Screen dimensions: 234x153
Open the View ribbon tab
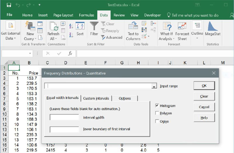pyautogui.click(x=135, y=15)
